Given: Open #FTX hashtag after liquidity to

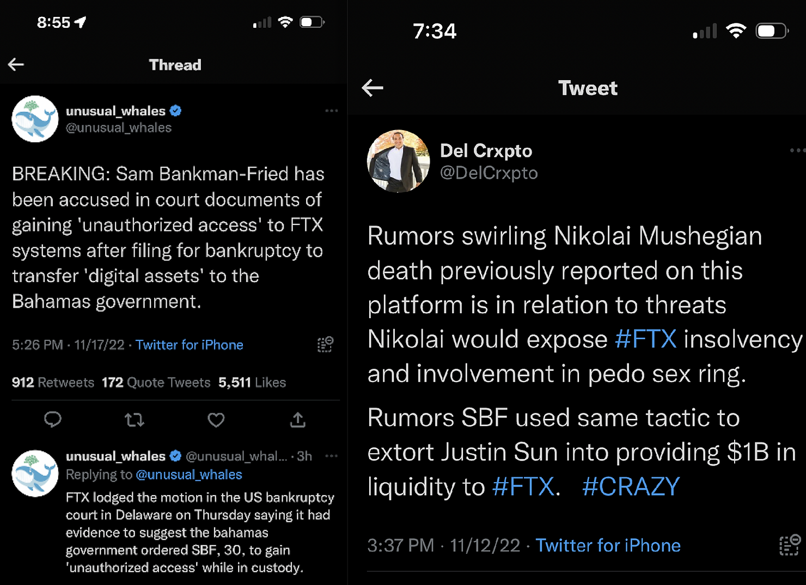Looking at the screenshot, I should (523, 486).
